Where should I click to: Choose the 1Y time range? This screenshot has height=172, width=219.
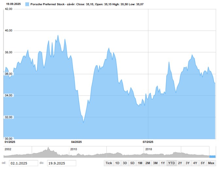coord(163,163)
